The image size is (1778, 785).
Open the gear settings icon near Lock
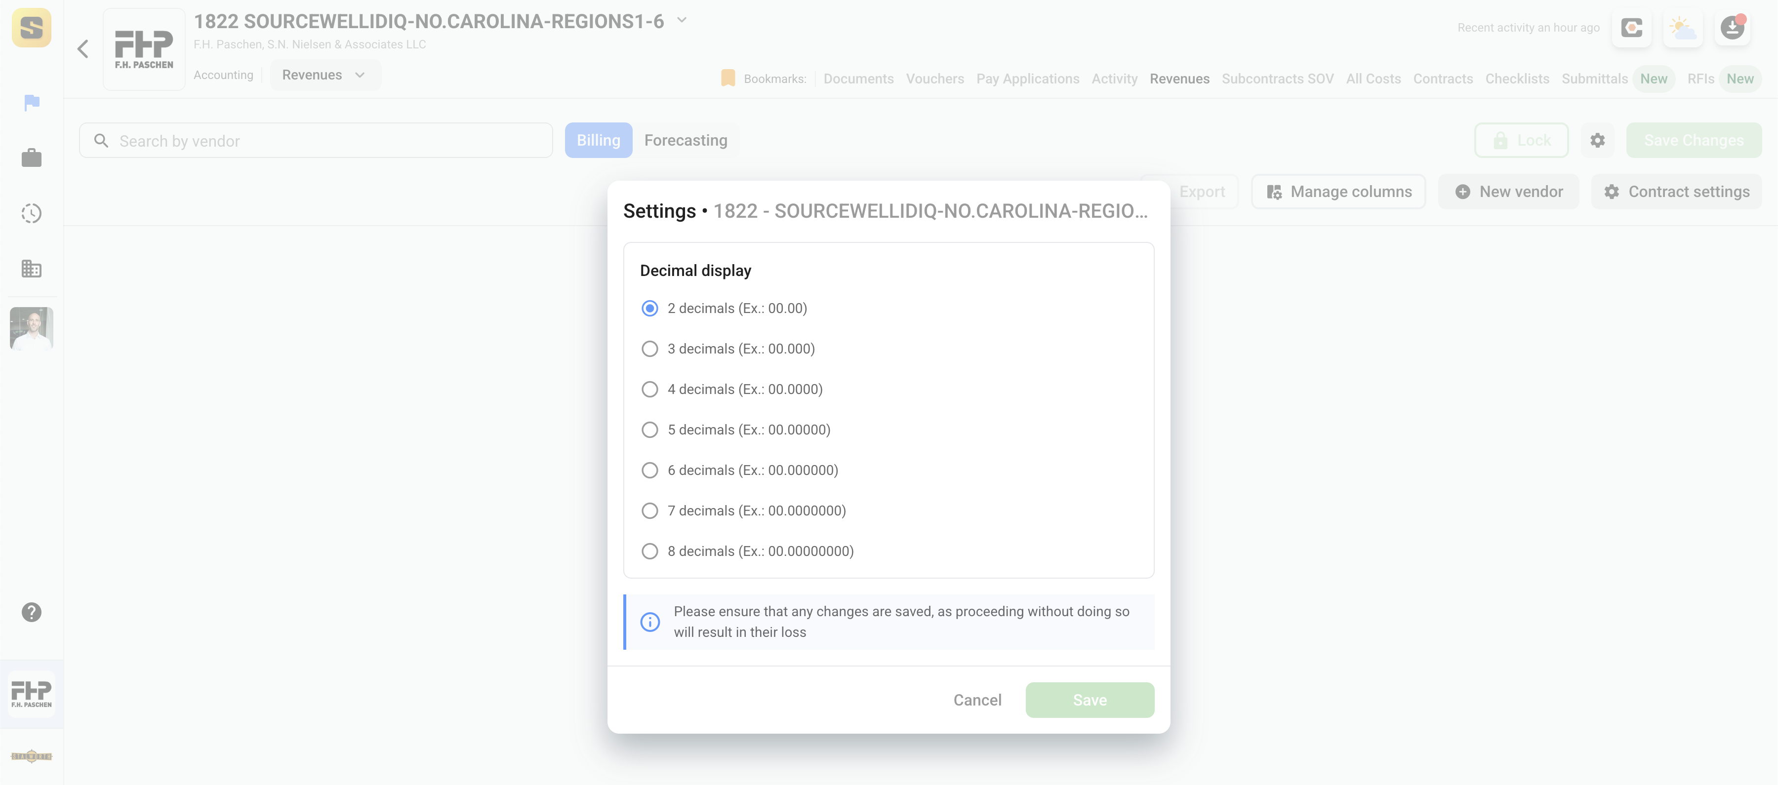pyautogui.click(x=1598, y=140)
